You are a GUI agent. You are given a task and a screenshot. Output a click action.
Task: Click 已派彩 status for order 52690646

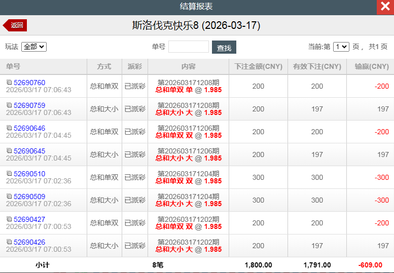coord(135,132)
